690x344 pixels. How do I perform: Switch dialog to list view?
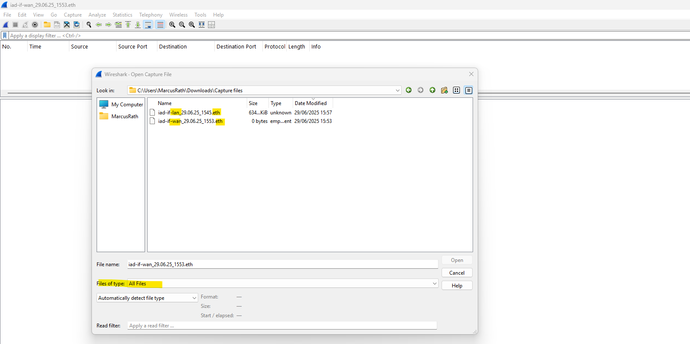[x=456, y=90]
